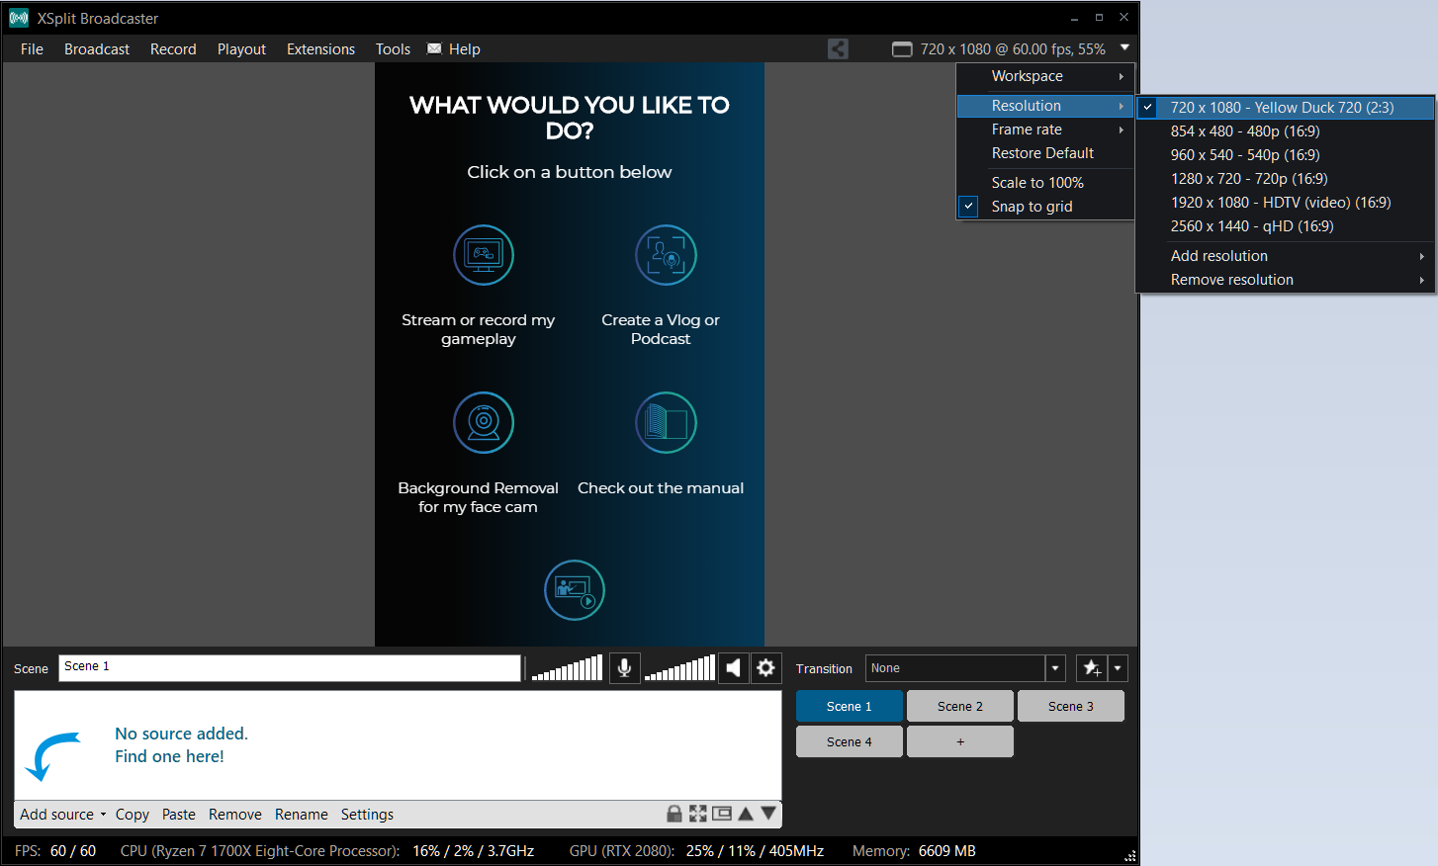Screen dimensions: 1438x866
Task: Switch to Scene 2 button
Action: [x=960, y=706]
